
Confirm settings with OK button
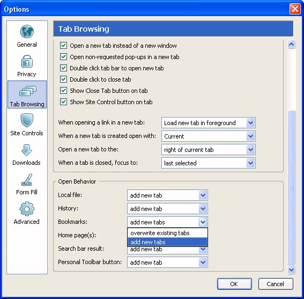[x=234, y=284]
